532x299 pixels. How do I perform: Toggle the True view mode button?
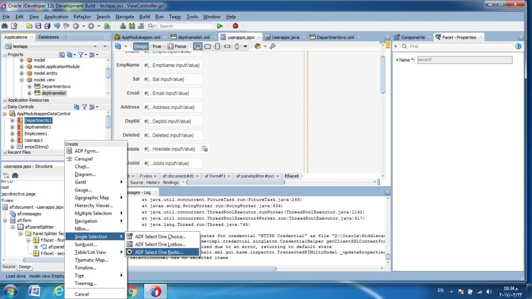[156, 46]
